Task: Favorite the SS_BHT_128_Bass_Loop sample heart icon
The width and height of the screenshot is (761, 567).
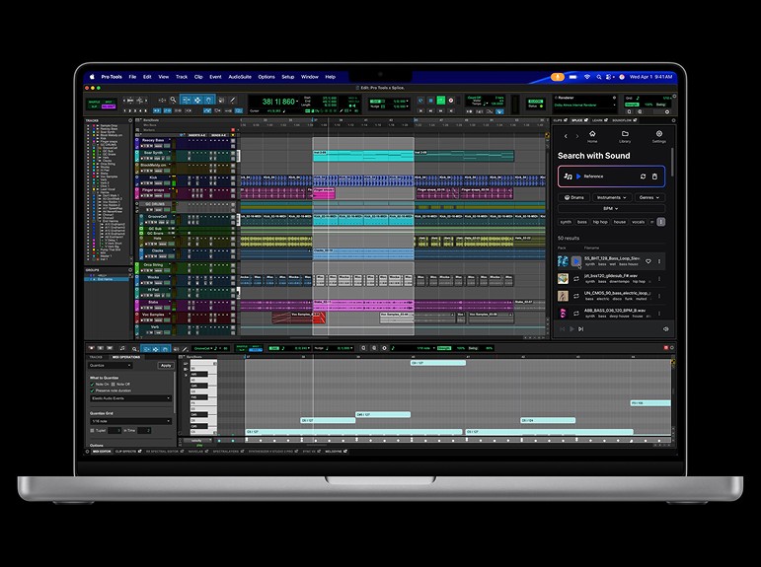Action: tap(648, 261)
